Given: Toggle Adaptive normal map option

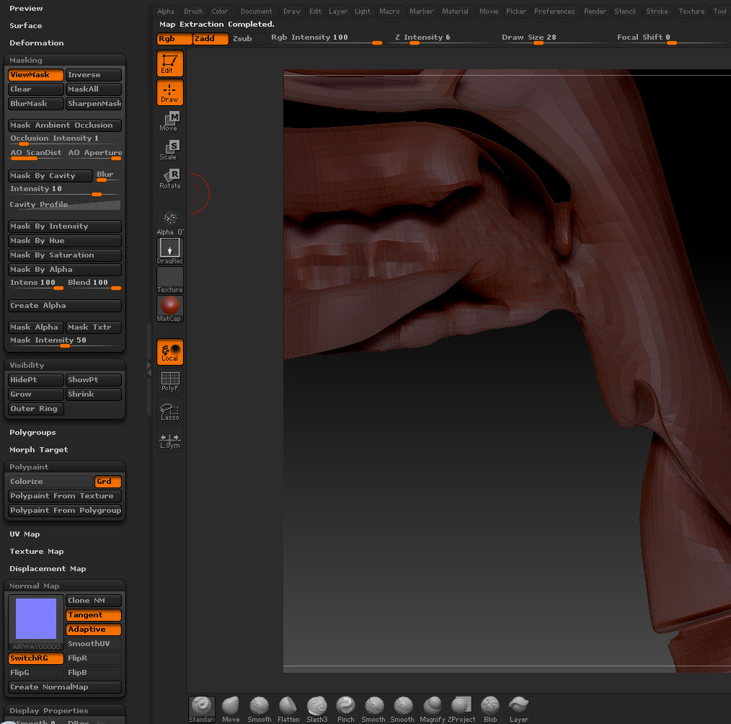Looking at the screenshot, I should click(93, 630).
